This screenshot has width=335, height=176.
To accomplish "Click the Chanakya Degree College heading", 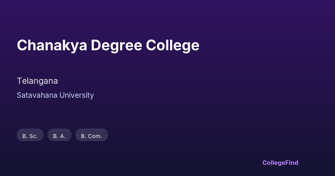I will pyautogui.click(x=108, y=45).
